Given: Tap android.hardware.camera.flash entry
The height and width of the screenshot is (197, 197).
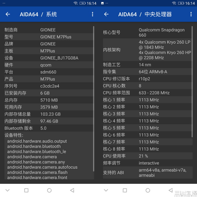Looking at the screenshot, I should (37, 172).
